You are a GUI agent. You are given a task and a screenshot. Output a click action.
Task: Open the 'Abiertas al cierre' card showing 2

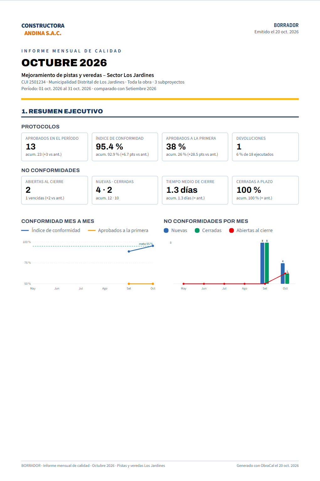55,190
